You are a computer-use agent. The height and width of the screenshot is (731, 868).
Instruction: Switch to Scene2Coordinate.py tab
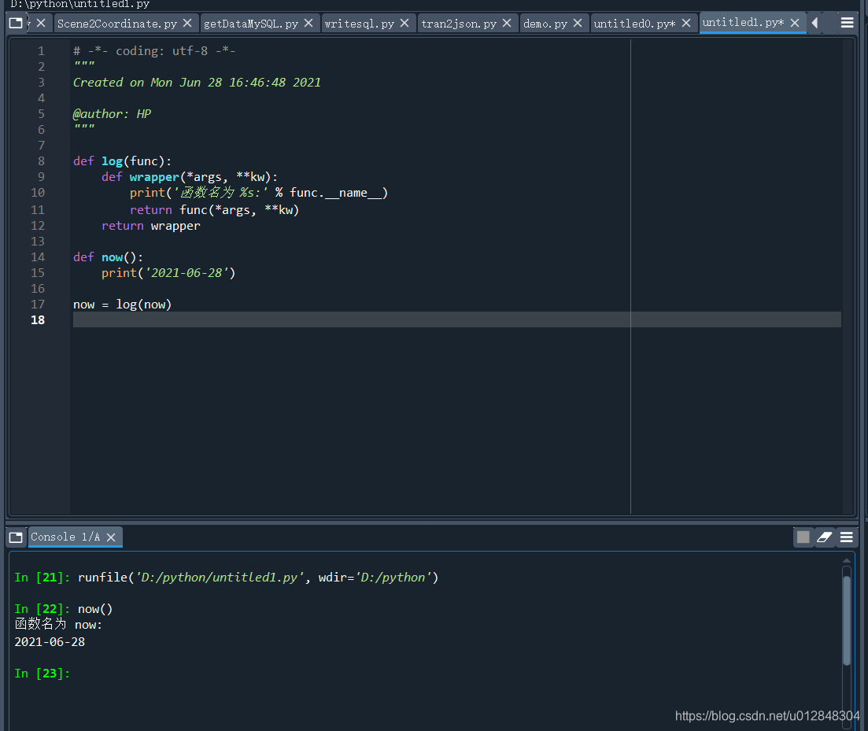click(116, 24)
